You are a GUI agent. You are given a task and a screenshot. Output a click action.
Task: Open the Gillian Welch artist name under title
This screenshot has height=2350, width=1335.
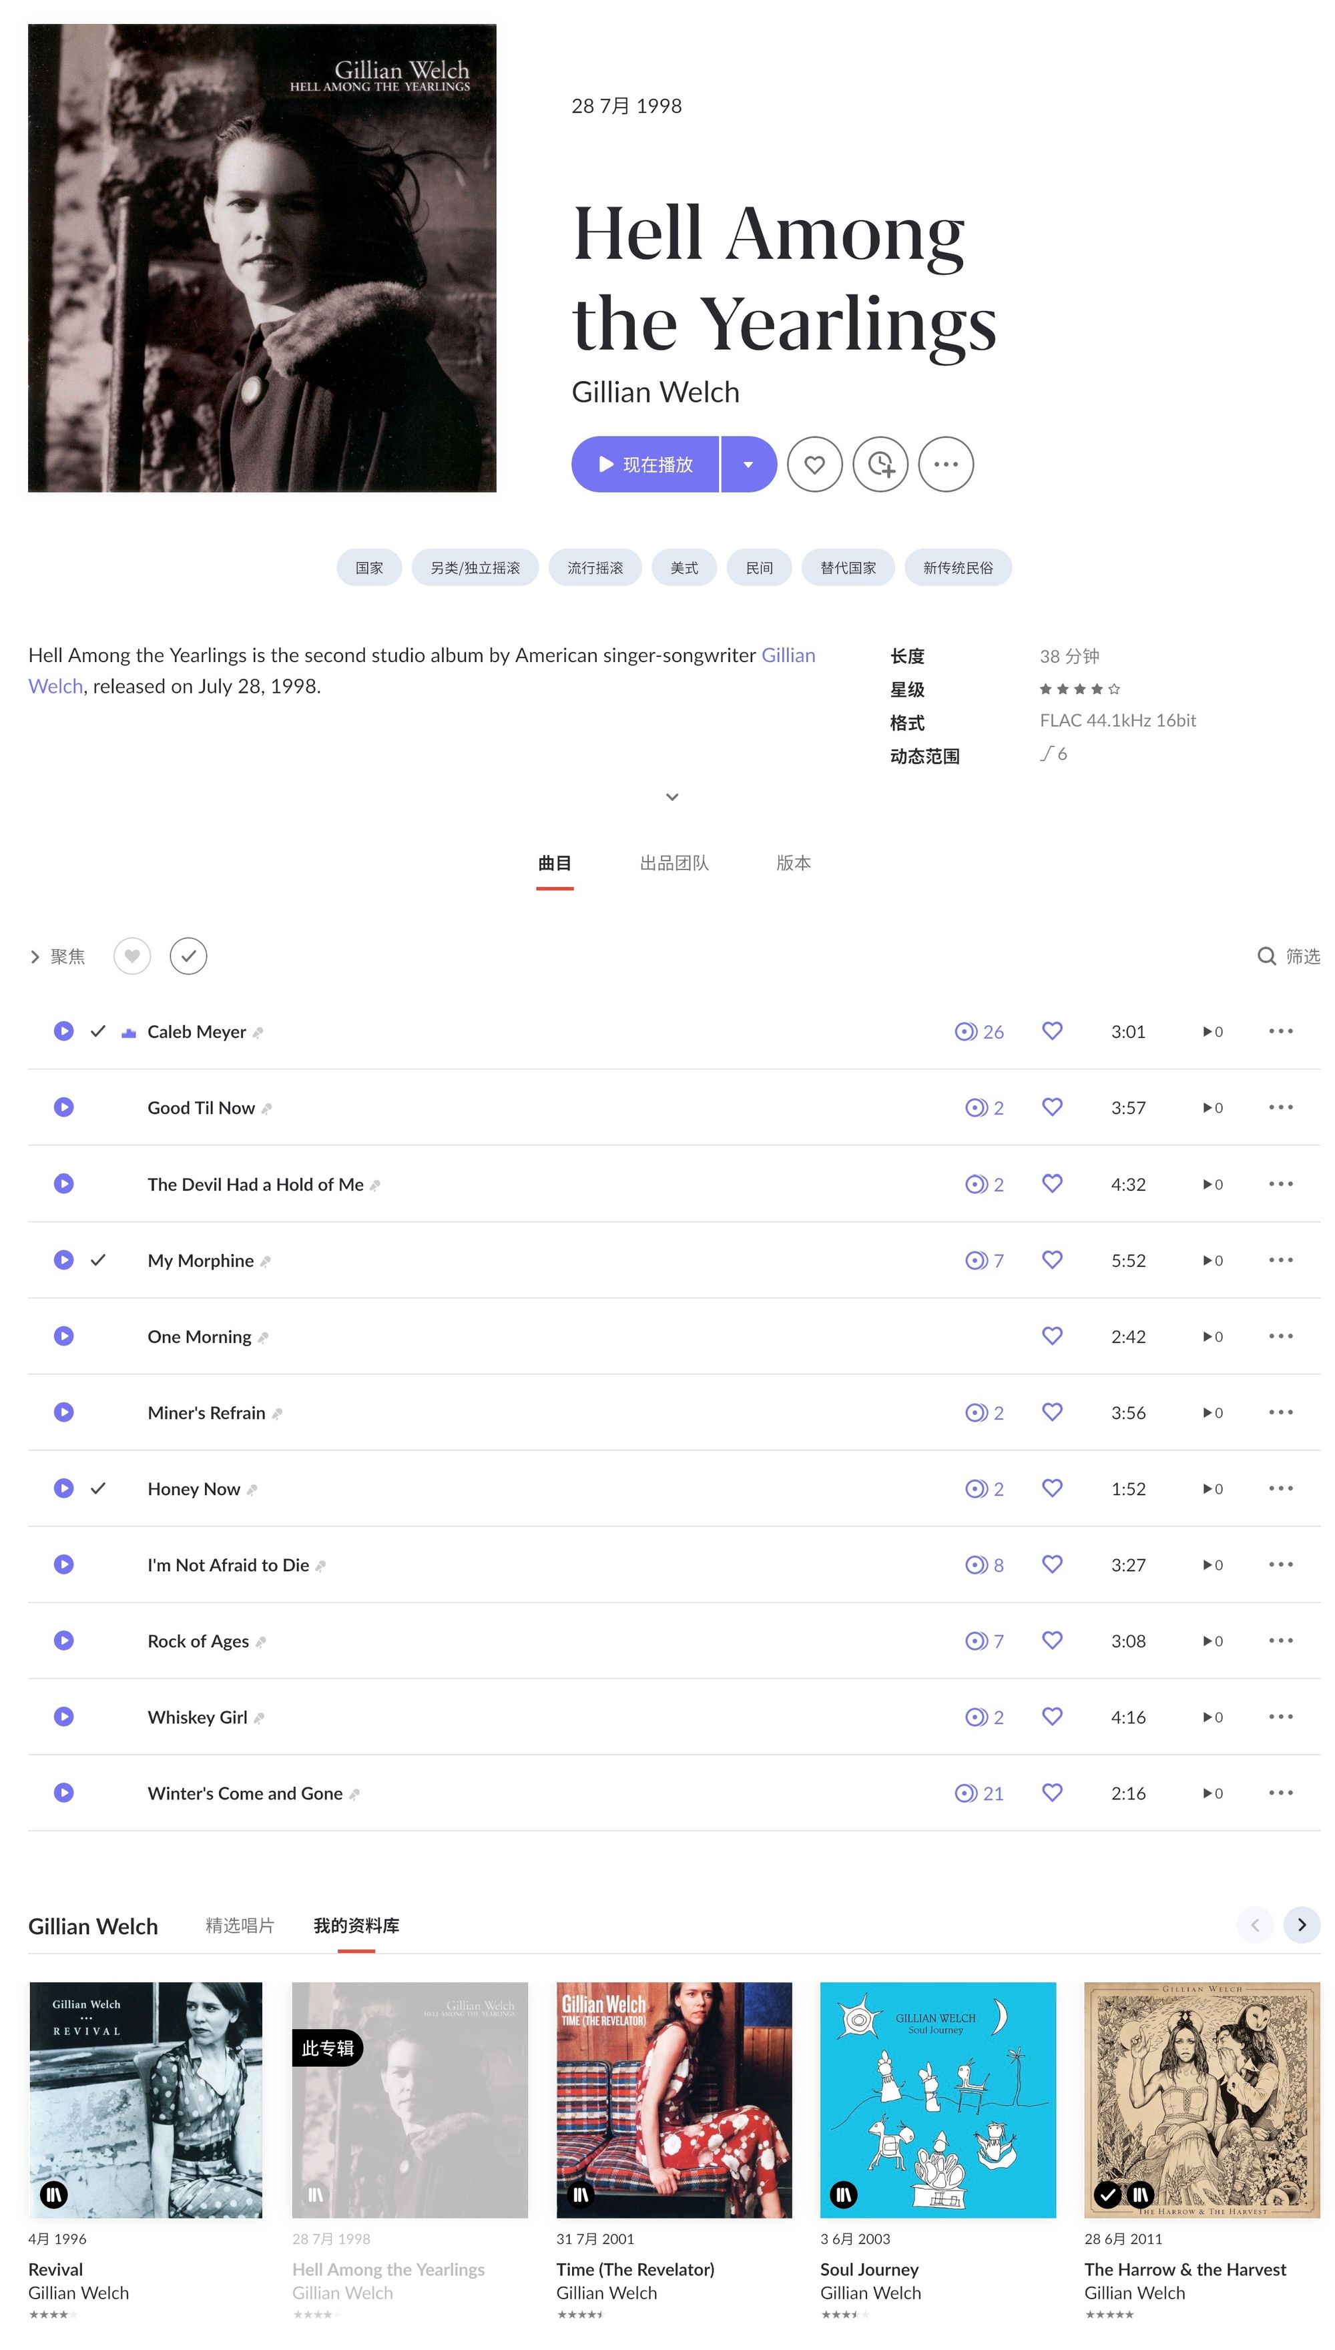pos(655,392)
